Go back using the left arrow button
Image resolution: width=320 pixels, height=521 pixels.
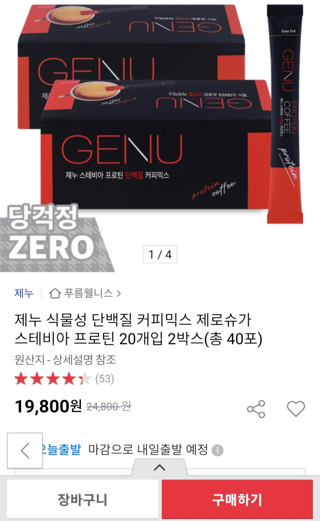click(25, 450)
